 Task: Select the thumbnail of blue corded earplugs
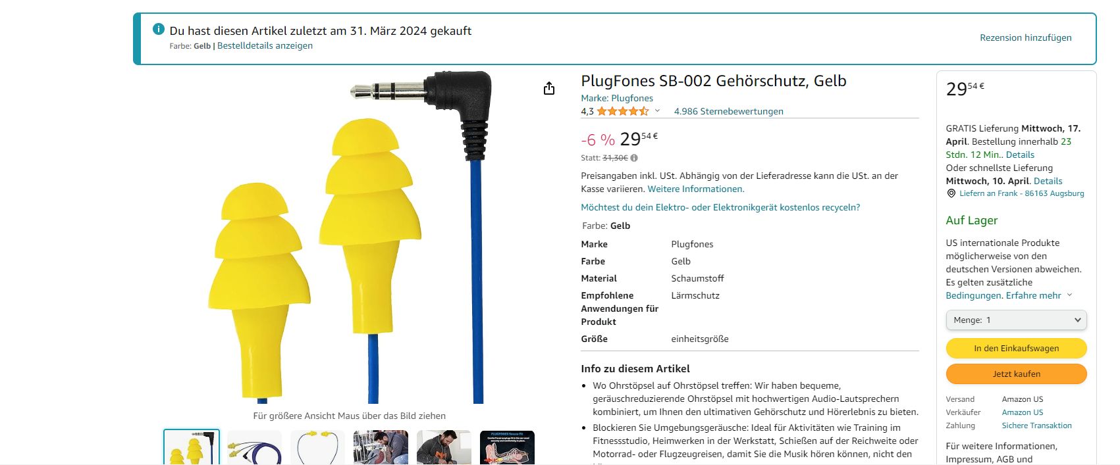click(x=318, y=447)
